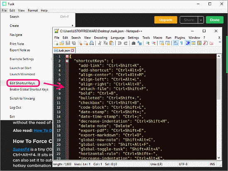Image resolution: width=228 pixels, height=171 pixels.
Task: Open the Share dropdown arrow
Action: pyautogui.click(x=201, y=20)
